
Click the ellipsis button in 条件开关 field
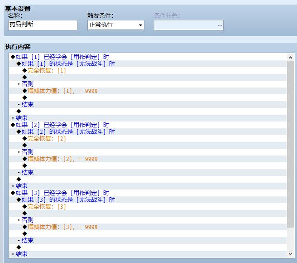click(220, 25)
